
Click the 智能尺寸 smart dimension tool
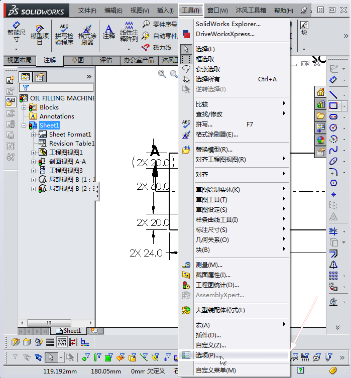pos(16,32)
